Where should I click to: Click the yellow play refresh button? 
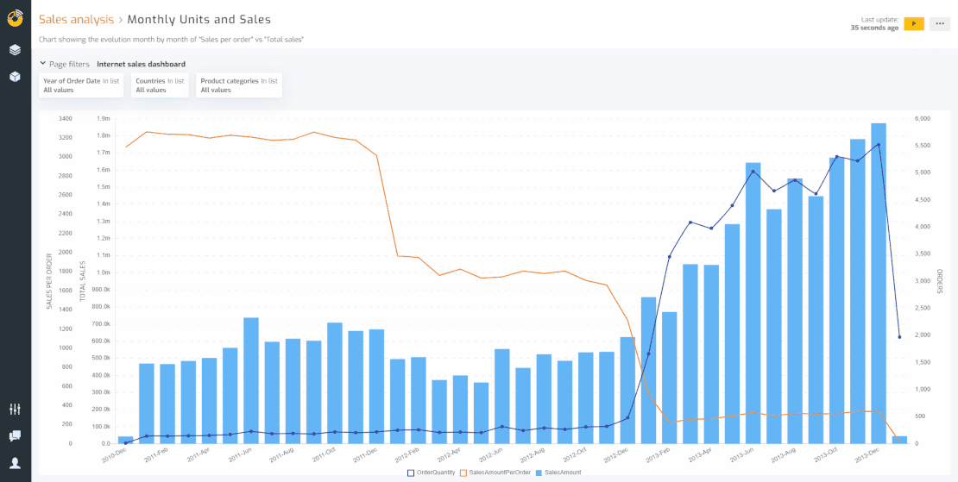tap(913, 24)
